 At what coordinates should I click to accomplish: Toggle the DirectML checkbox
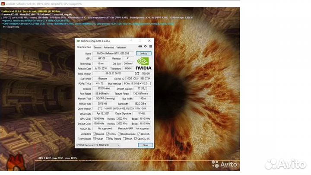(139, 134)
